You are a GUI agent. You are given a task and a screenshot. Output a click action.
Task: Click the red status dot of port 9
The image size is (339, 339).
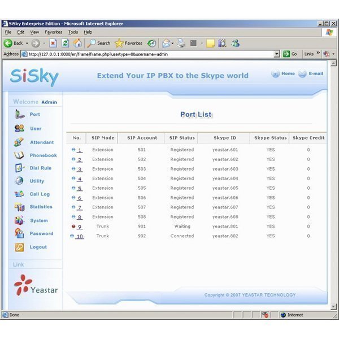73,226
